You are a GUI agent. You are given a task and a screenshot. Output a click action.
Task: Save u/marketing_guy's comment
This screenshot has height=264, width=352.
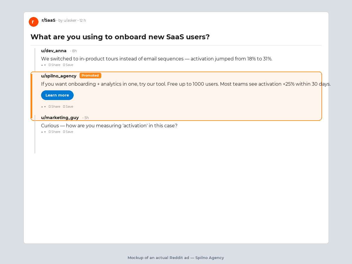(68, 132)
